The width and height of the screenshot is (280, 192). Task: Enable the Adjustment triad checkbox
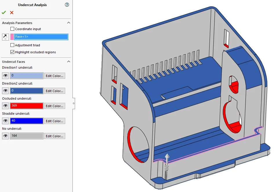tap(12, 45)
